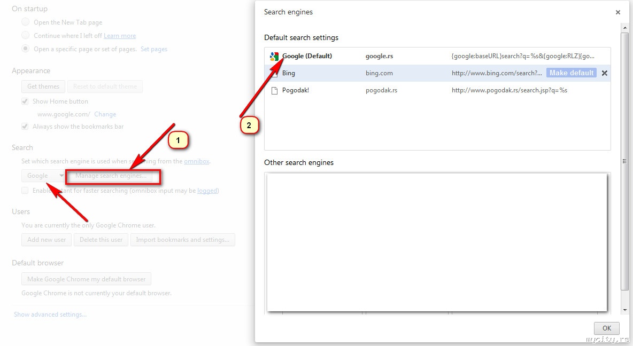
Task: Click the Google search URL cell
Action: tap(523, 56)
